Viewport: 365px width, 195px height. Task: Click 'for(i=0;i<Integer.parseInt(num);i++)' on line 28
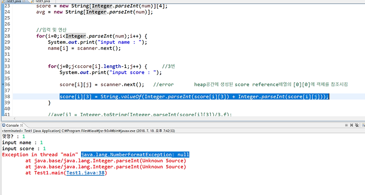pyautogui.click(x=89, y=36)
